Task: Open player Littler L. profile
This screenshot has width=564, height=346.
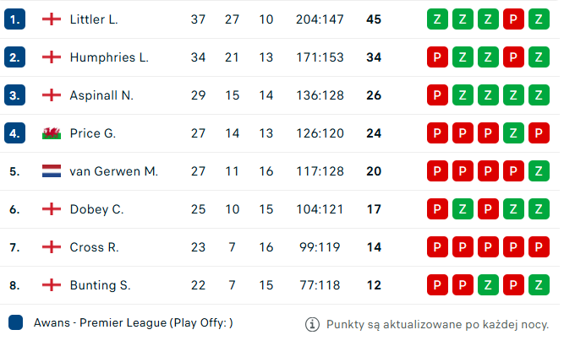Action: click(94, 19)
